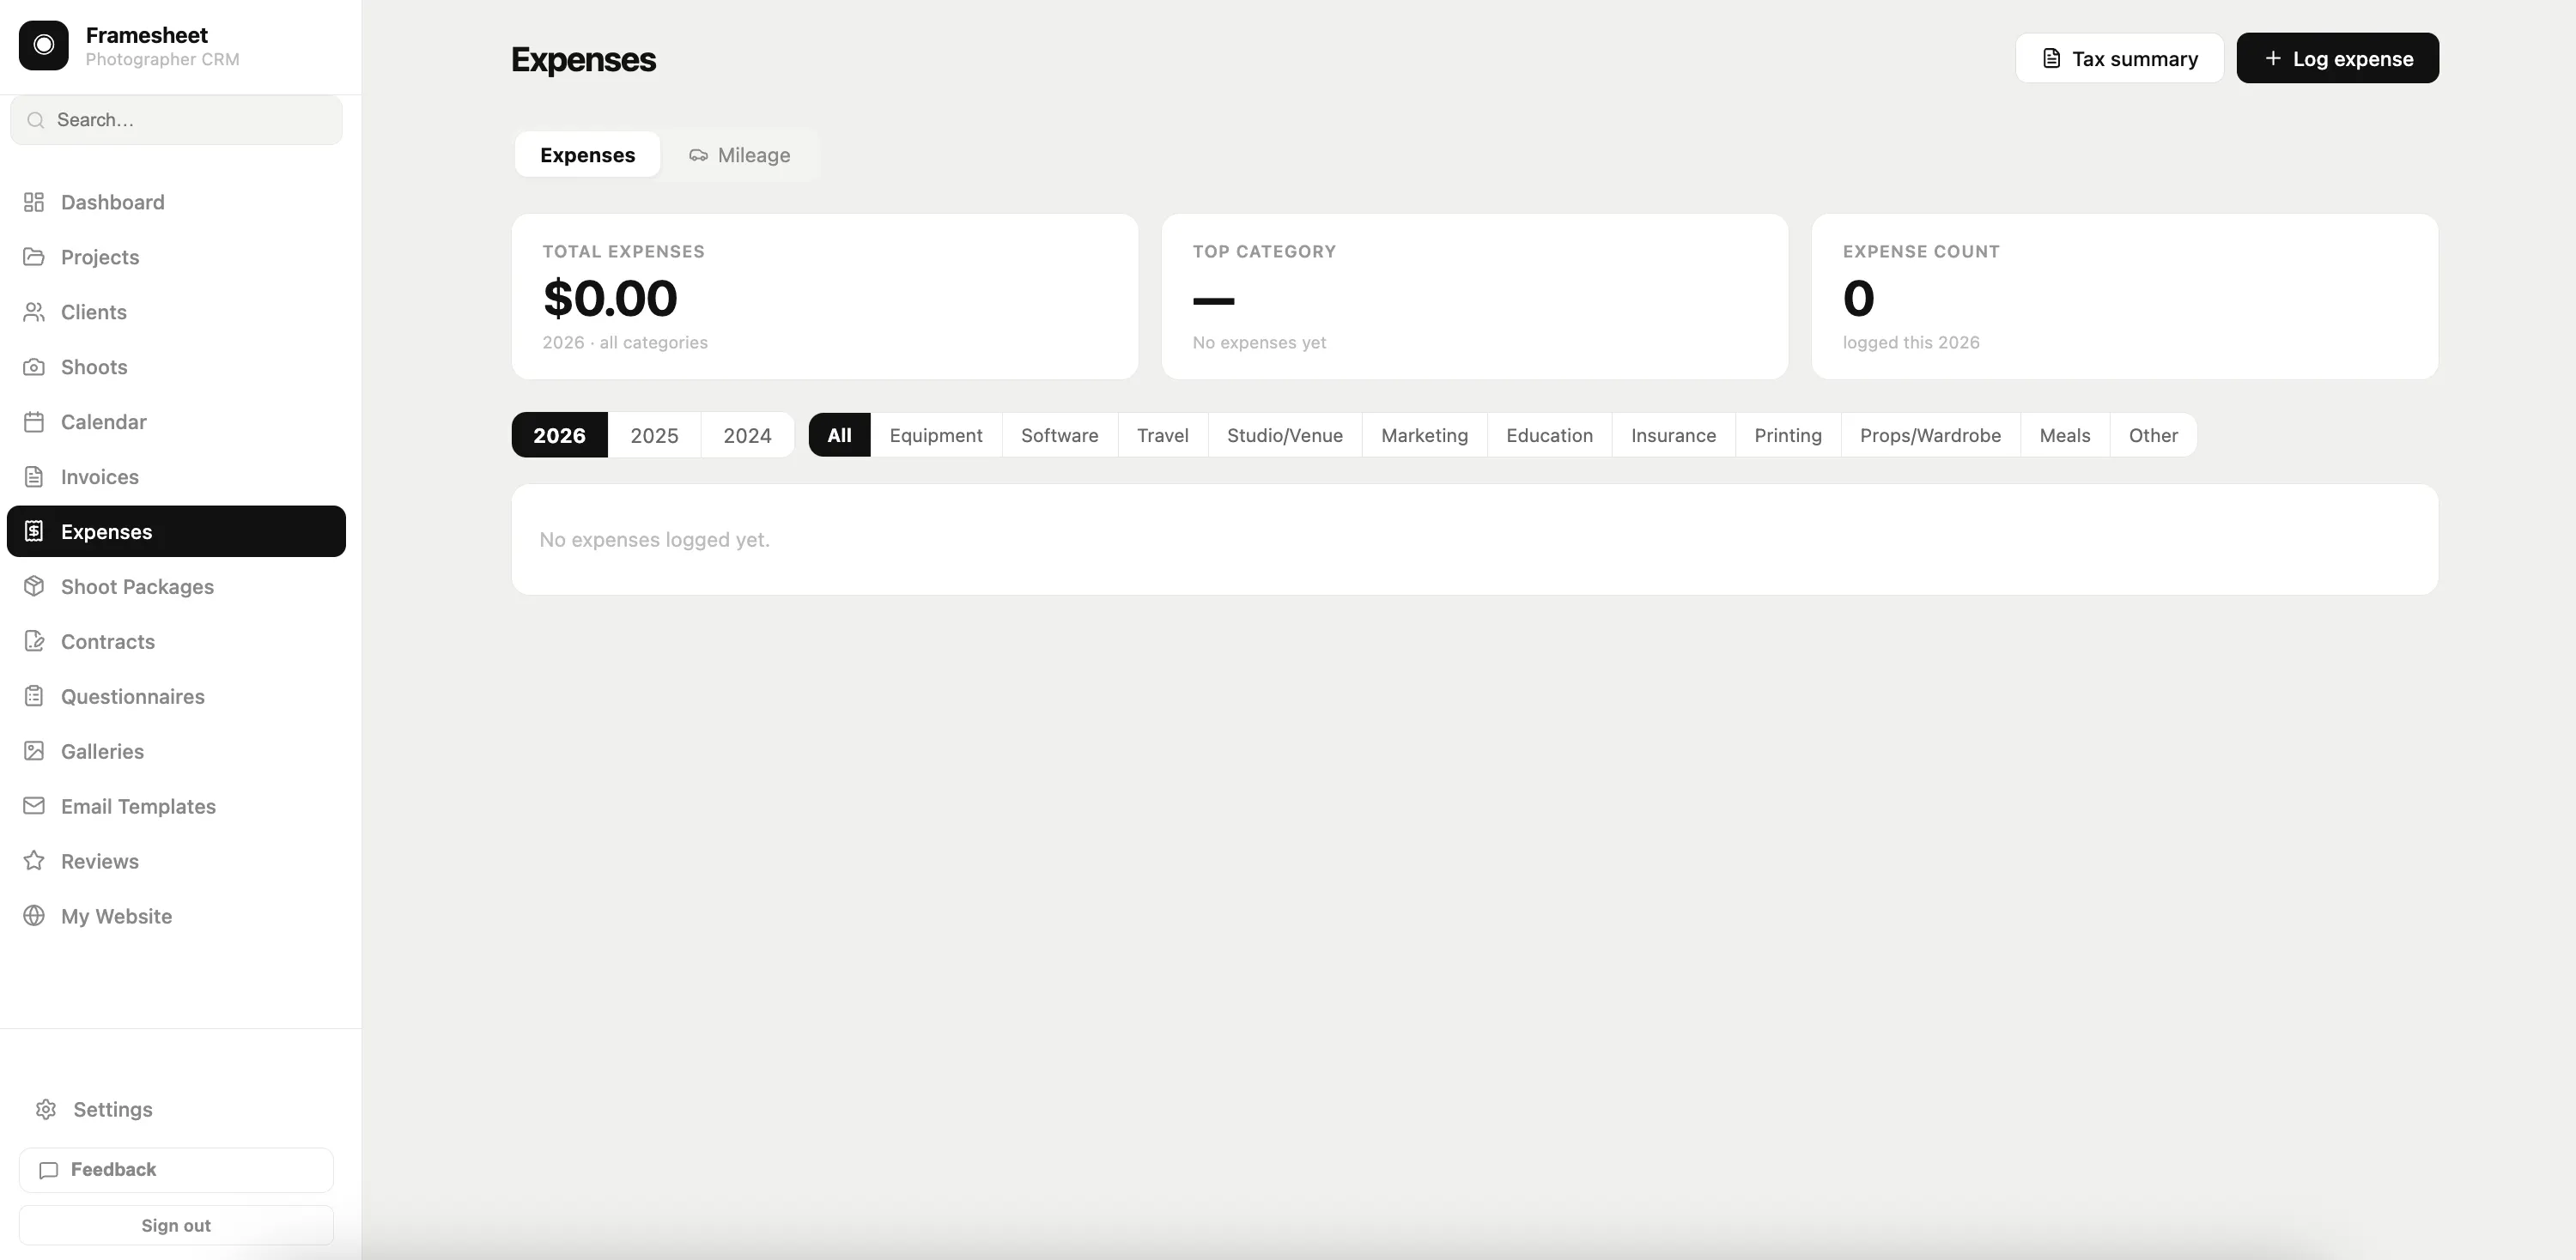Click the Settings gear icon
This screenshot has height=1260, width=2576.
point(46,1109)
